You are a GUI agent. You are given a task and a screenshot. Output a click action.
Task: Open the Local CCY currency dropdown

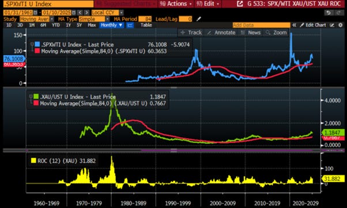[121, 13]
